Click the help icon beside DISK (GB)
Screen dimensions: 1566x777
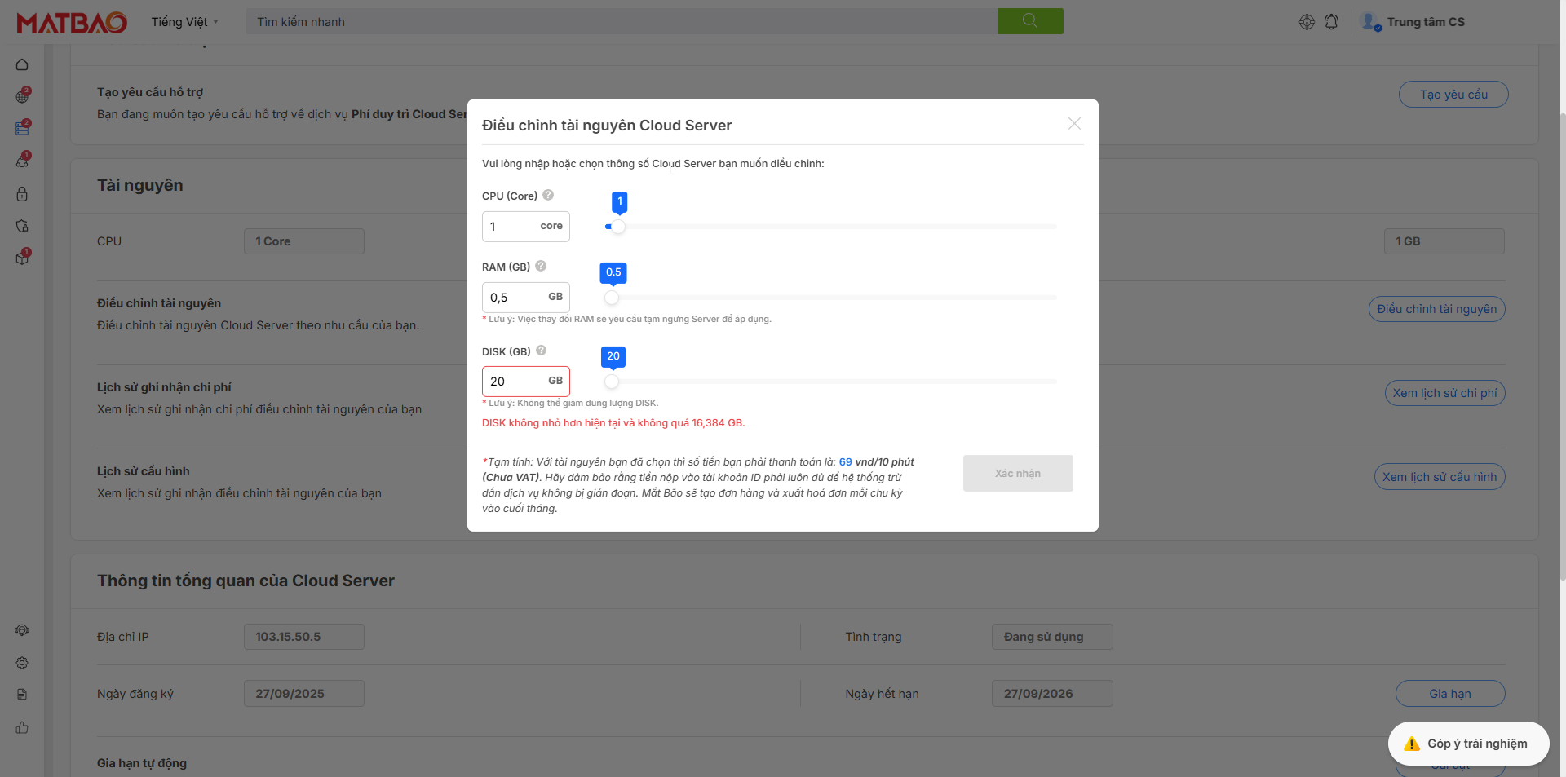pyautogui.click(x=541, y=351)
